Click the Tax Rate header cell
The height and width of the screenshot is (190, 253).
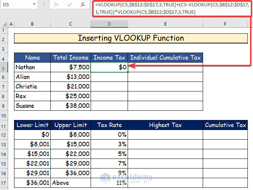pos(109,125)
